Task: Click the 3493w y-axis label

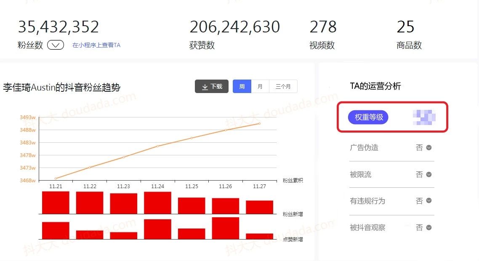Action: tap(28, 117)
